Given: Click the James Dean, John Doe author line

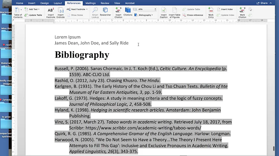Looking at the screenshot, I should [91, 43].
